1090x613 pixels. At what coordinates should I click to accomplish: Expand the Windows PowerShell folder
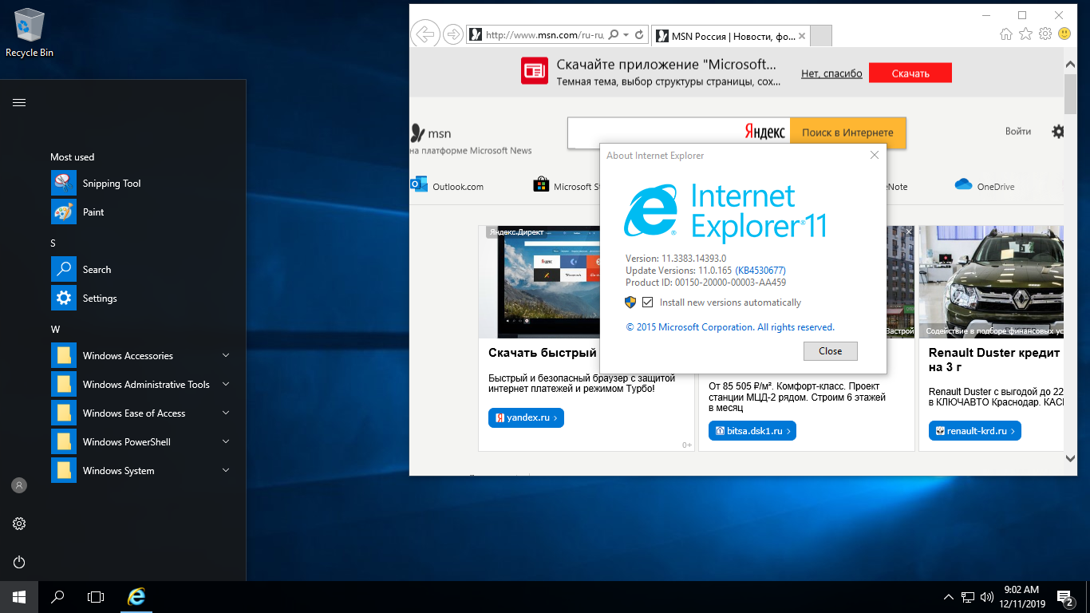[x=141, y=442]
